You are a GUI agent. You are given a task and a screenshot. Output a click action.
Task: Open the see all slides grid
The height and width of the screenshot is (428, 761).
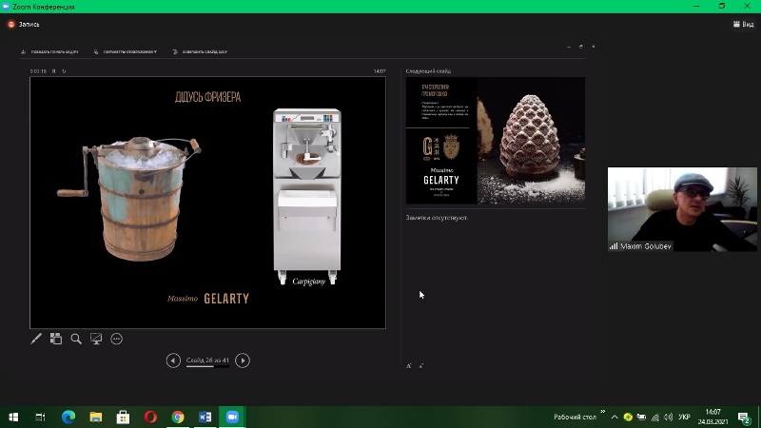pos(56,339)
